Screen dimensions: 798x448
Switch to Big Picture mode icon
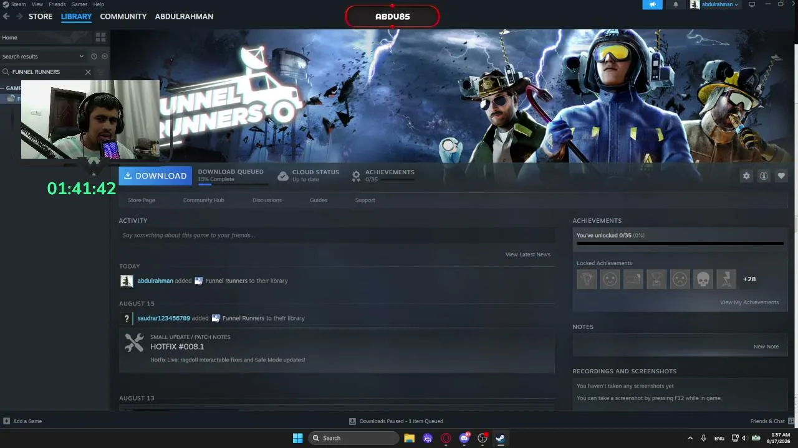[752, 4]
